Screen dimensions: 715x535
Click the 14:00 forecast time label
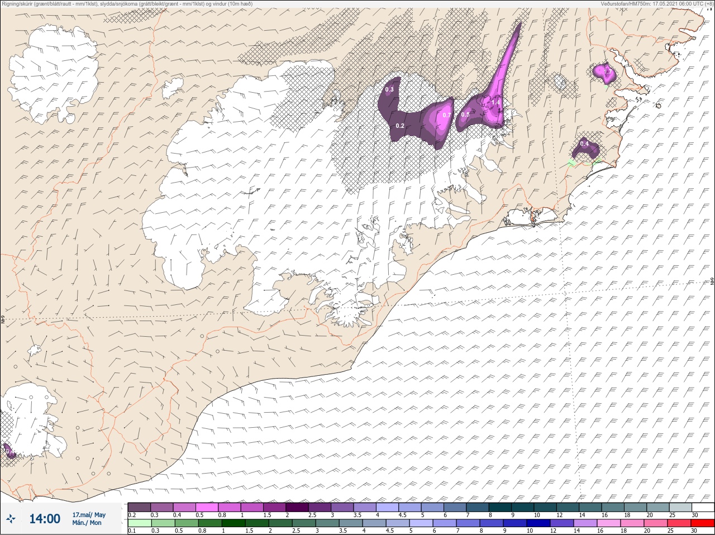click(x=45, y=519)
